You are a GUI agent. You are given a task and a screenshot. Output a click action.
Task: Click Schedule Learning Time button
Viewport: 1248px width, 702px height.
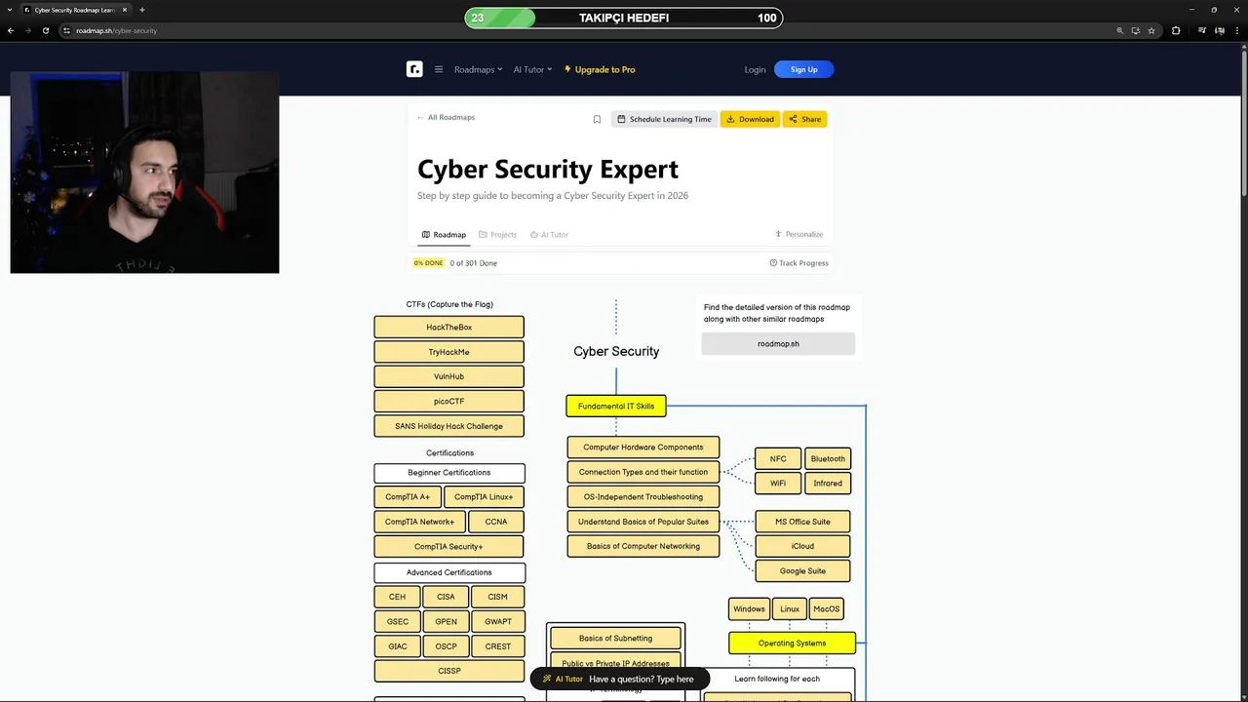[x=664, y=119]
